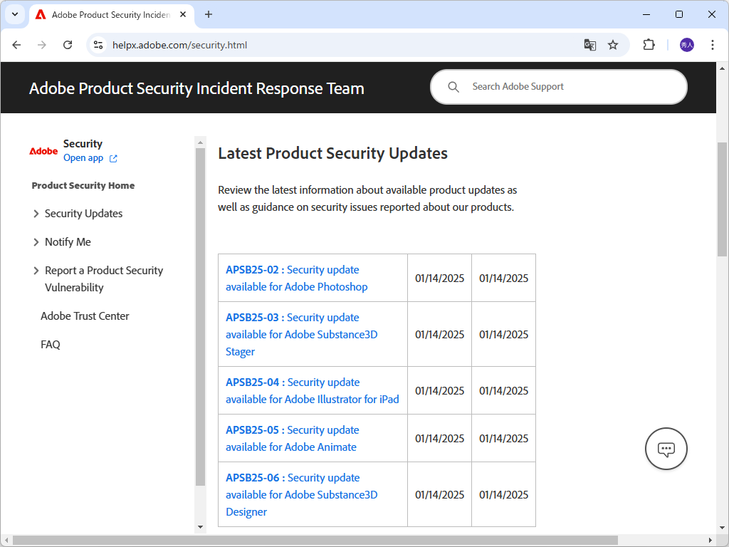Open a new browser tab
Image resolution: width=729 pixels, height=547 pixels.
tap(209, 14)
